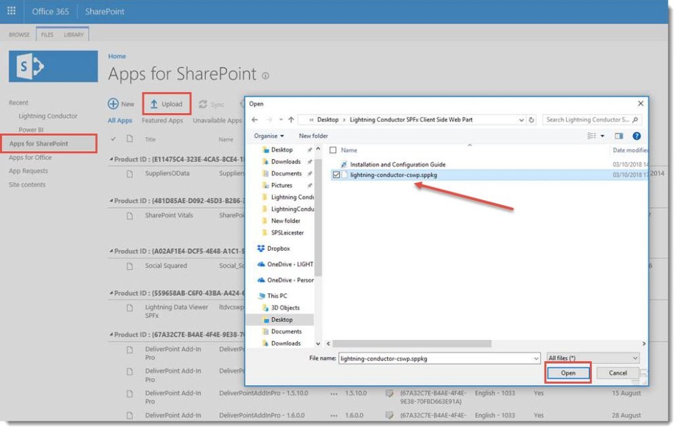Click the search magnifier in the Open dialog
Viewport: 678px width, 431px height.
635,119
